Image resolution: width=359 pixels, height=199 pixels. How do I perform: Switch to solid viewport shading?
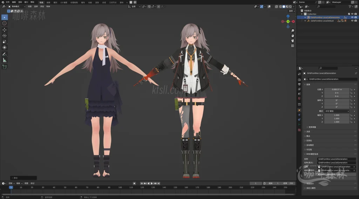[x=284, y=7]
